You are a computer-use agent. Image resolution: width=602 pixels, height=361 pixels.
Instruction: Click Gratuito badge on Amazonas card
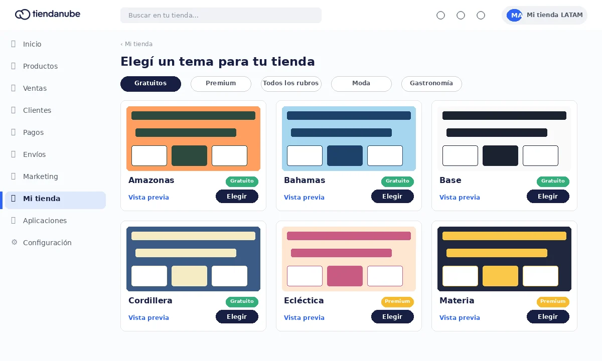pyautogui.click(x=242, y=182)
